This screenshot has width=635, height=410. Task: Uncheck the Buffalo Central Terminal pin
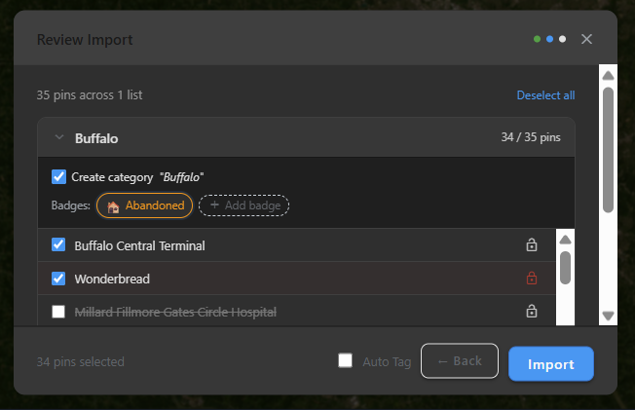58,244
